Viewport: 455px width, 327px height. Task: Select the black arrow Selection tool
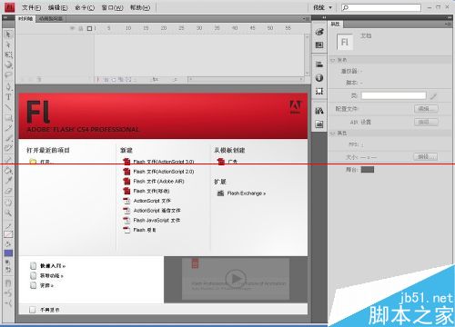[8, 35]
